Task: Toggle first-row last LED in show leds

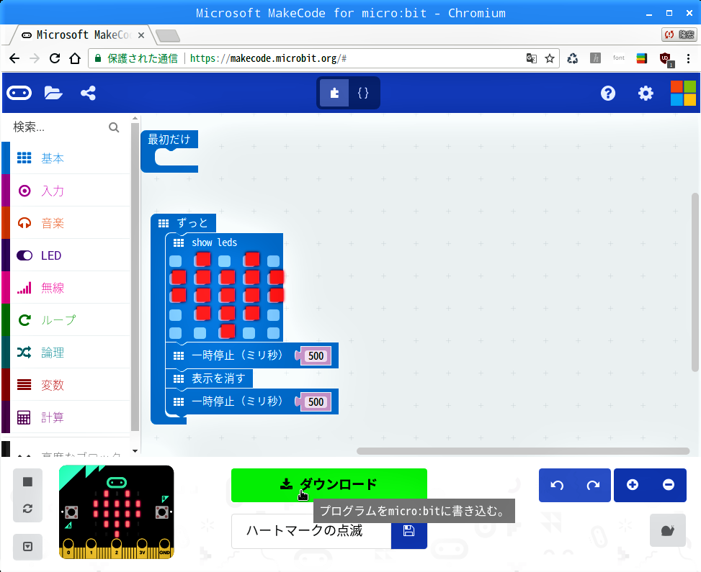Action: (x=273, y=260)
